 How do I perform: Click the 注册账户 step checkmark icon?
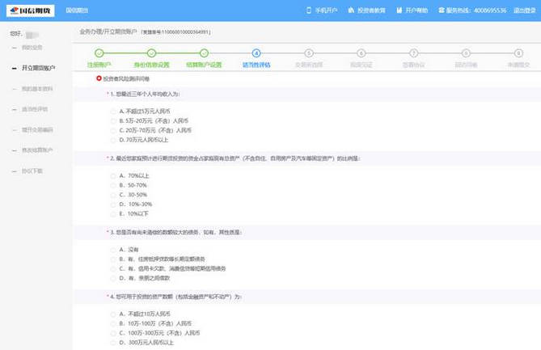99,53
